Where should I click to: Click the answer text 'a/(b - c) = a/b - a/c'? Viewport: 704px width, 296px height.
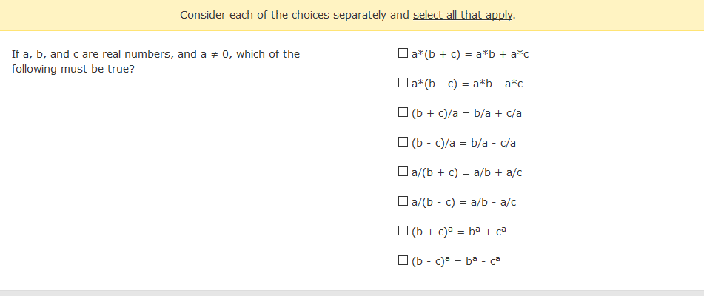click(x=464, y=202)
